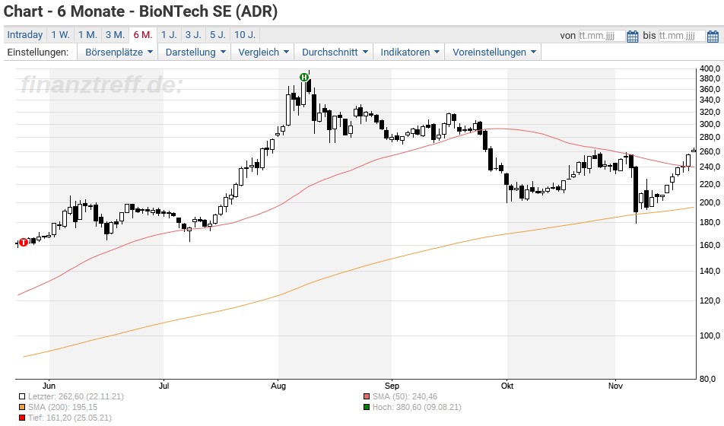Expand the Durchschnitt dropdown
Screen dimensions: 724x426
[x=335, y=52]
